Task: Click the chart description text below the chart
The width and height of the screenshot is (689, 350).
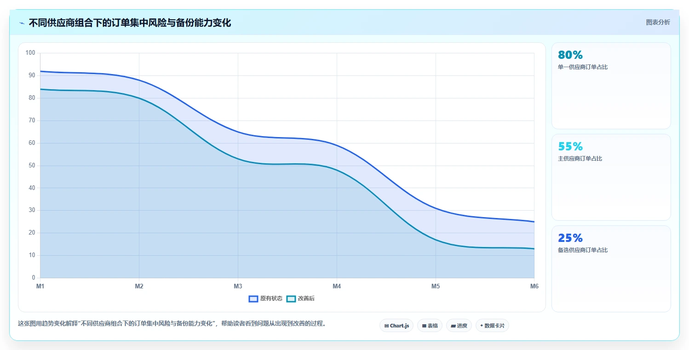Action: [x=172, y=323]
